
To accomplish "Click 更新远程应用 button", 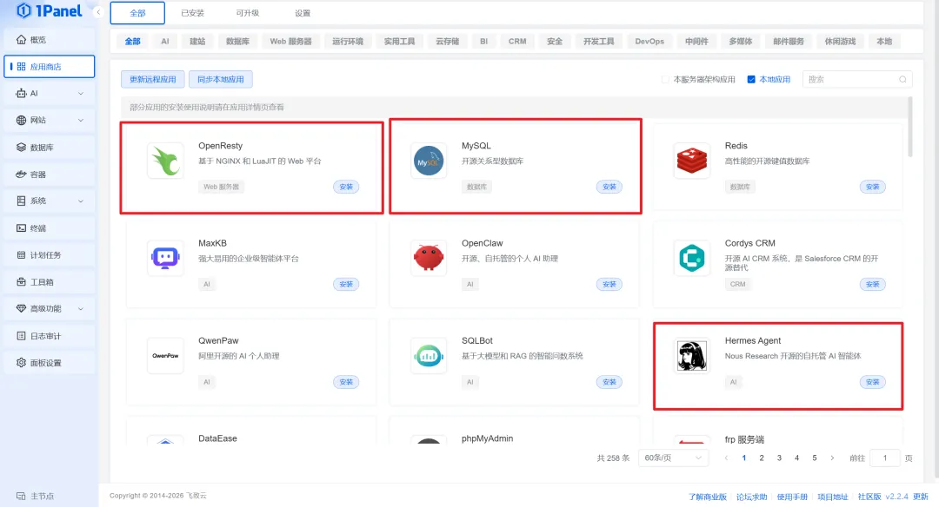I will 153,80.
